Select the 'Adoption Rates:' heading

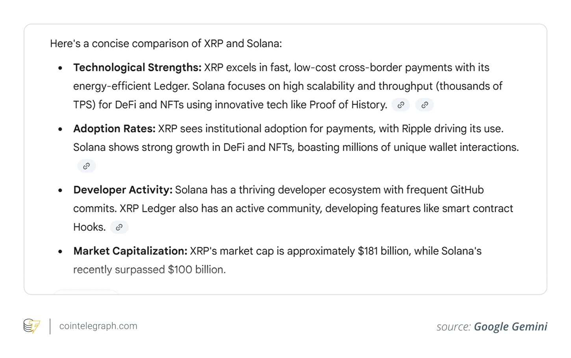(114, 129)
